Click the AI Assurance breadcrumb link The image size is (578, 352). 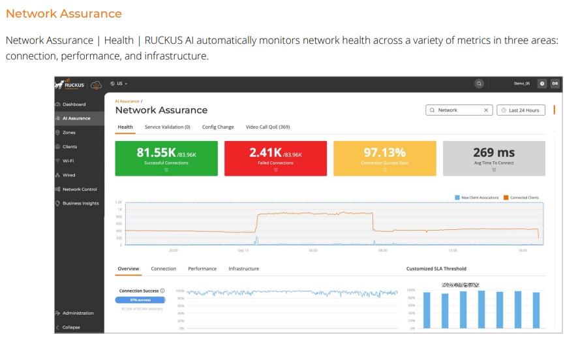click(127, 101)
